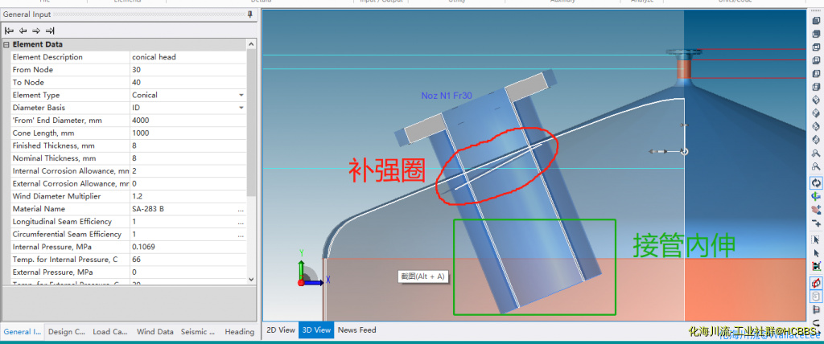Open the Element Type dropdown

(241, 95)
